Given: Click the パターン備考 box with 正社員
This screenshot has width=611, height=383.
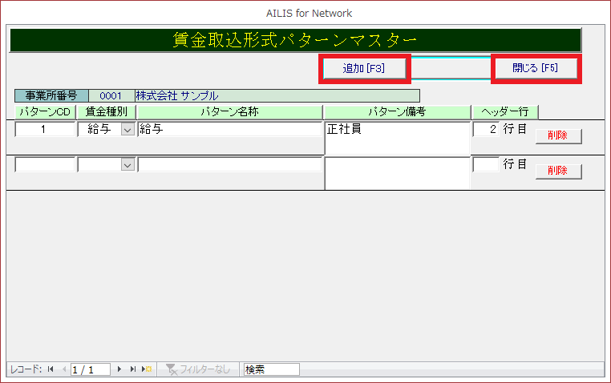Looking at the screenshot, I should click(396, 138).
